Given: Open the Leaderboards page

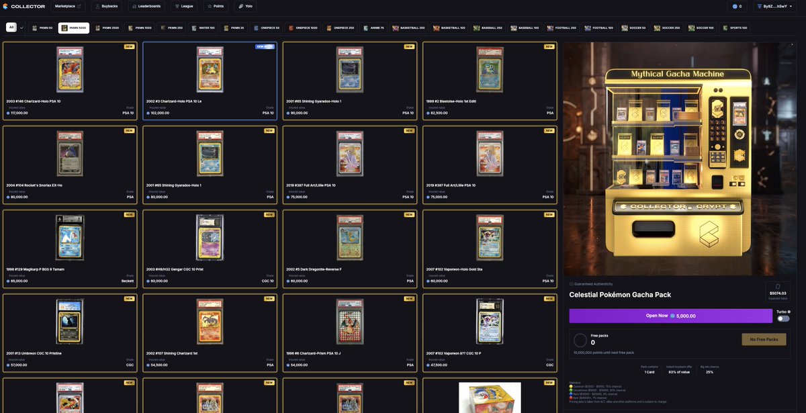Looking at the screenshot, I should pos(146,6).
